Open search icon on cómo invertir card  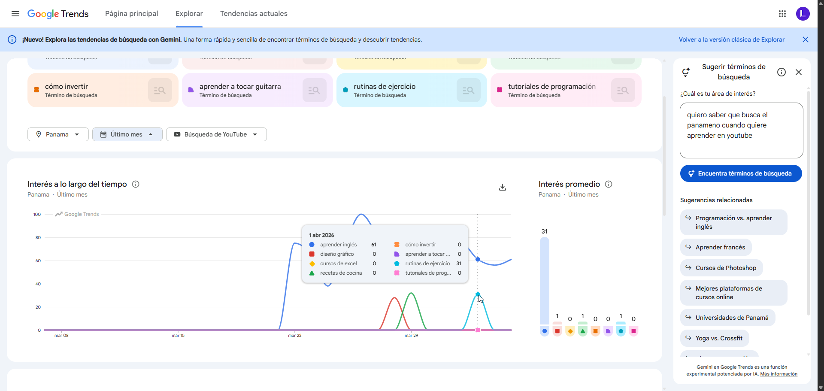[160, 90]
